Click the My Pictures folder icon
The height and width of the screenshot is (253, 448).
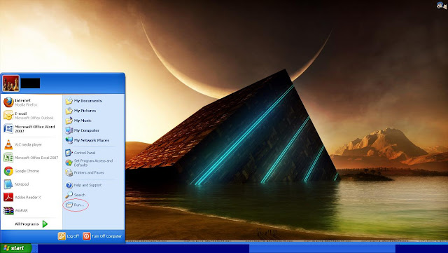69,111
